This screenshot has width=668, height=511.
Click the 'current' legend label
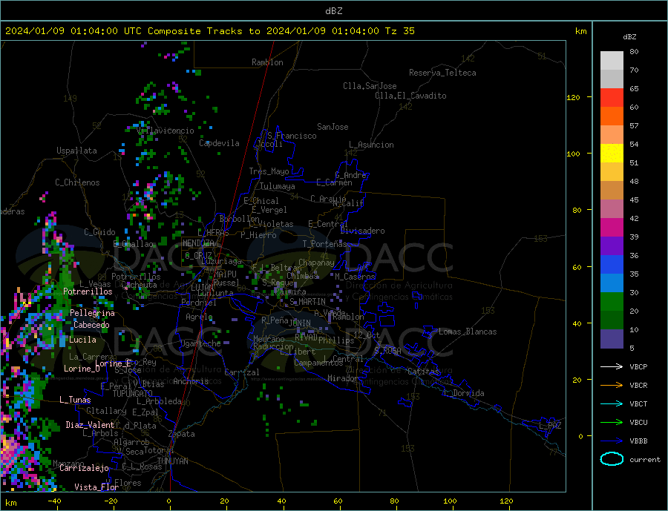(645, 460)
